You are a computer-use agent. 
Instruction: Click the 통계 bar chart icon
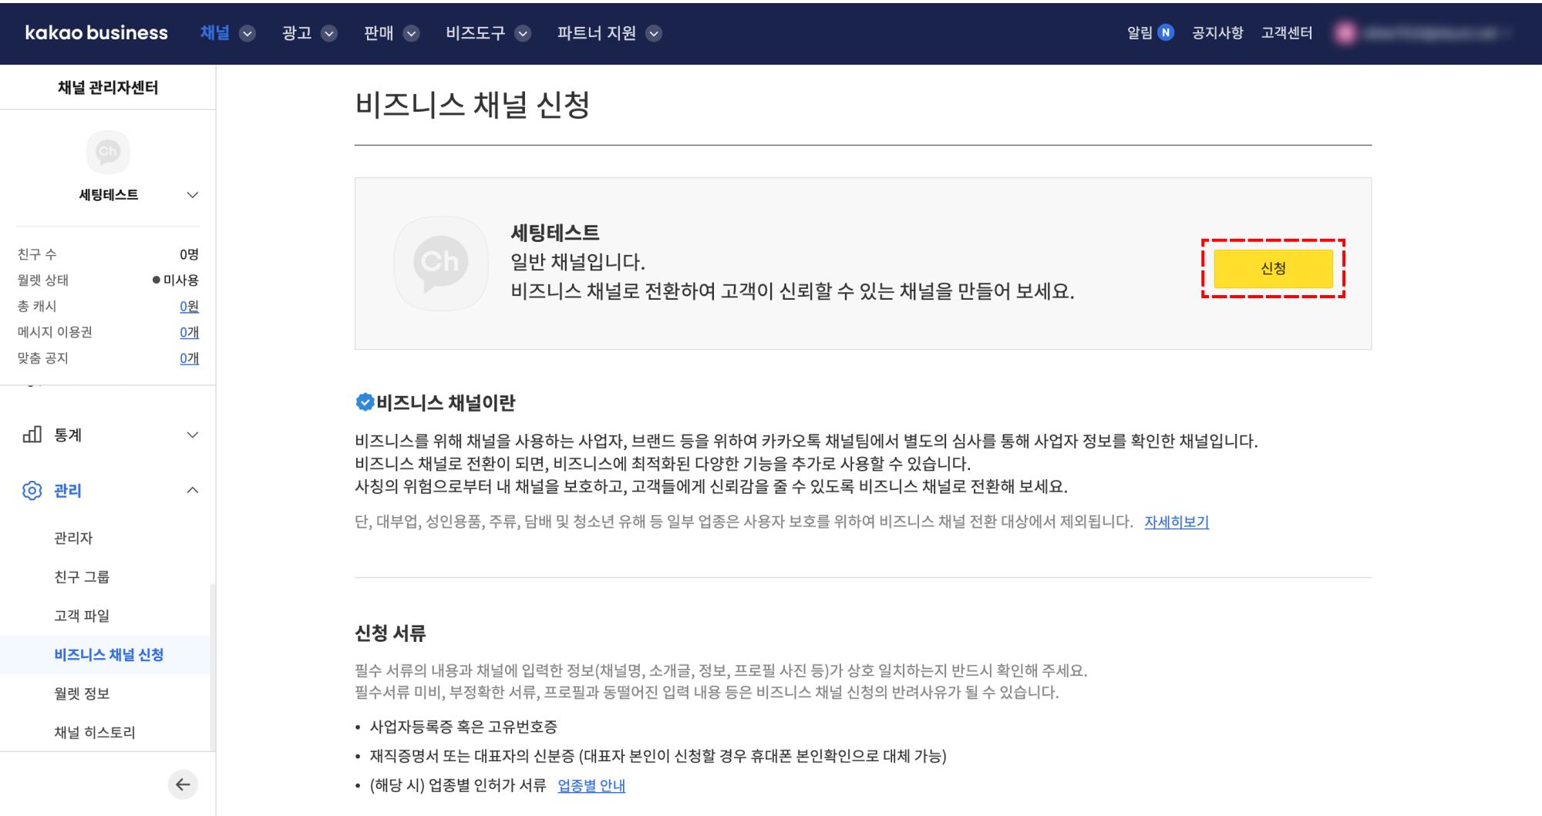[x=32, y=435]
